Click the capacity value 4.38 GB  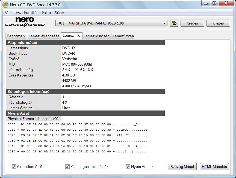pos(69,75)
